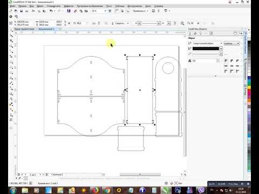Toggle the lock ratio button
Screen dimensions: 259x194
coord(69,23)
